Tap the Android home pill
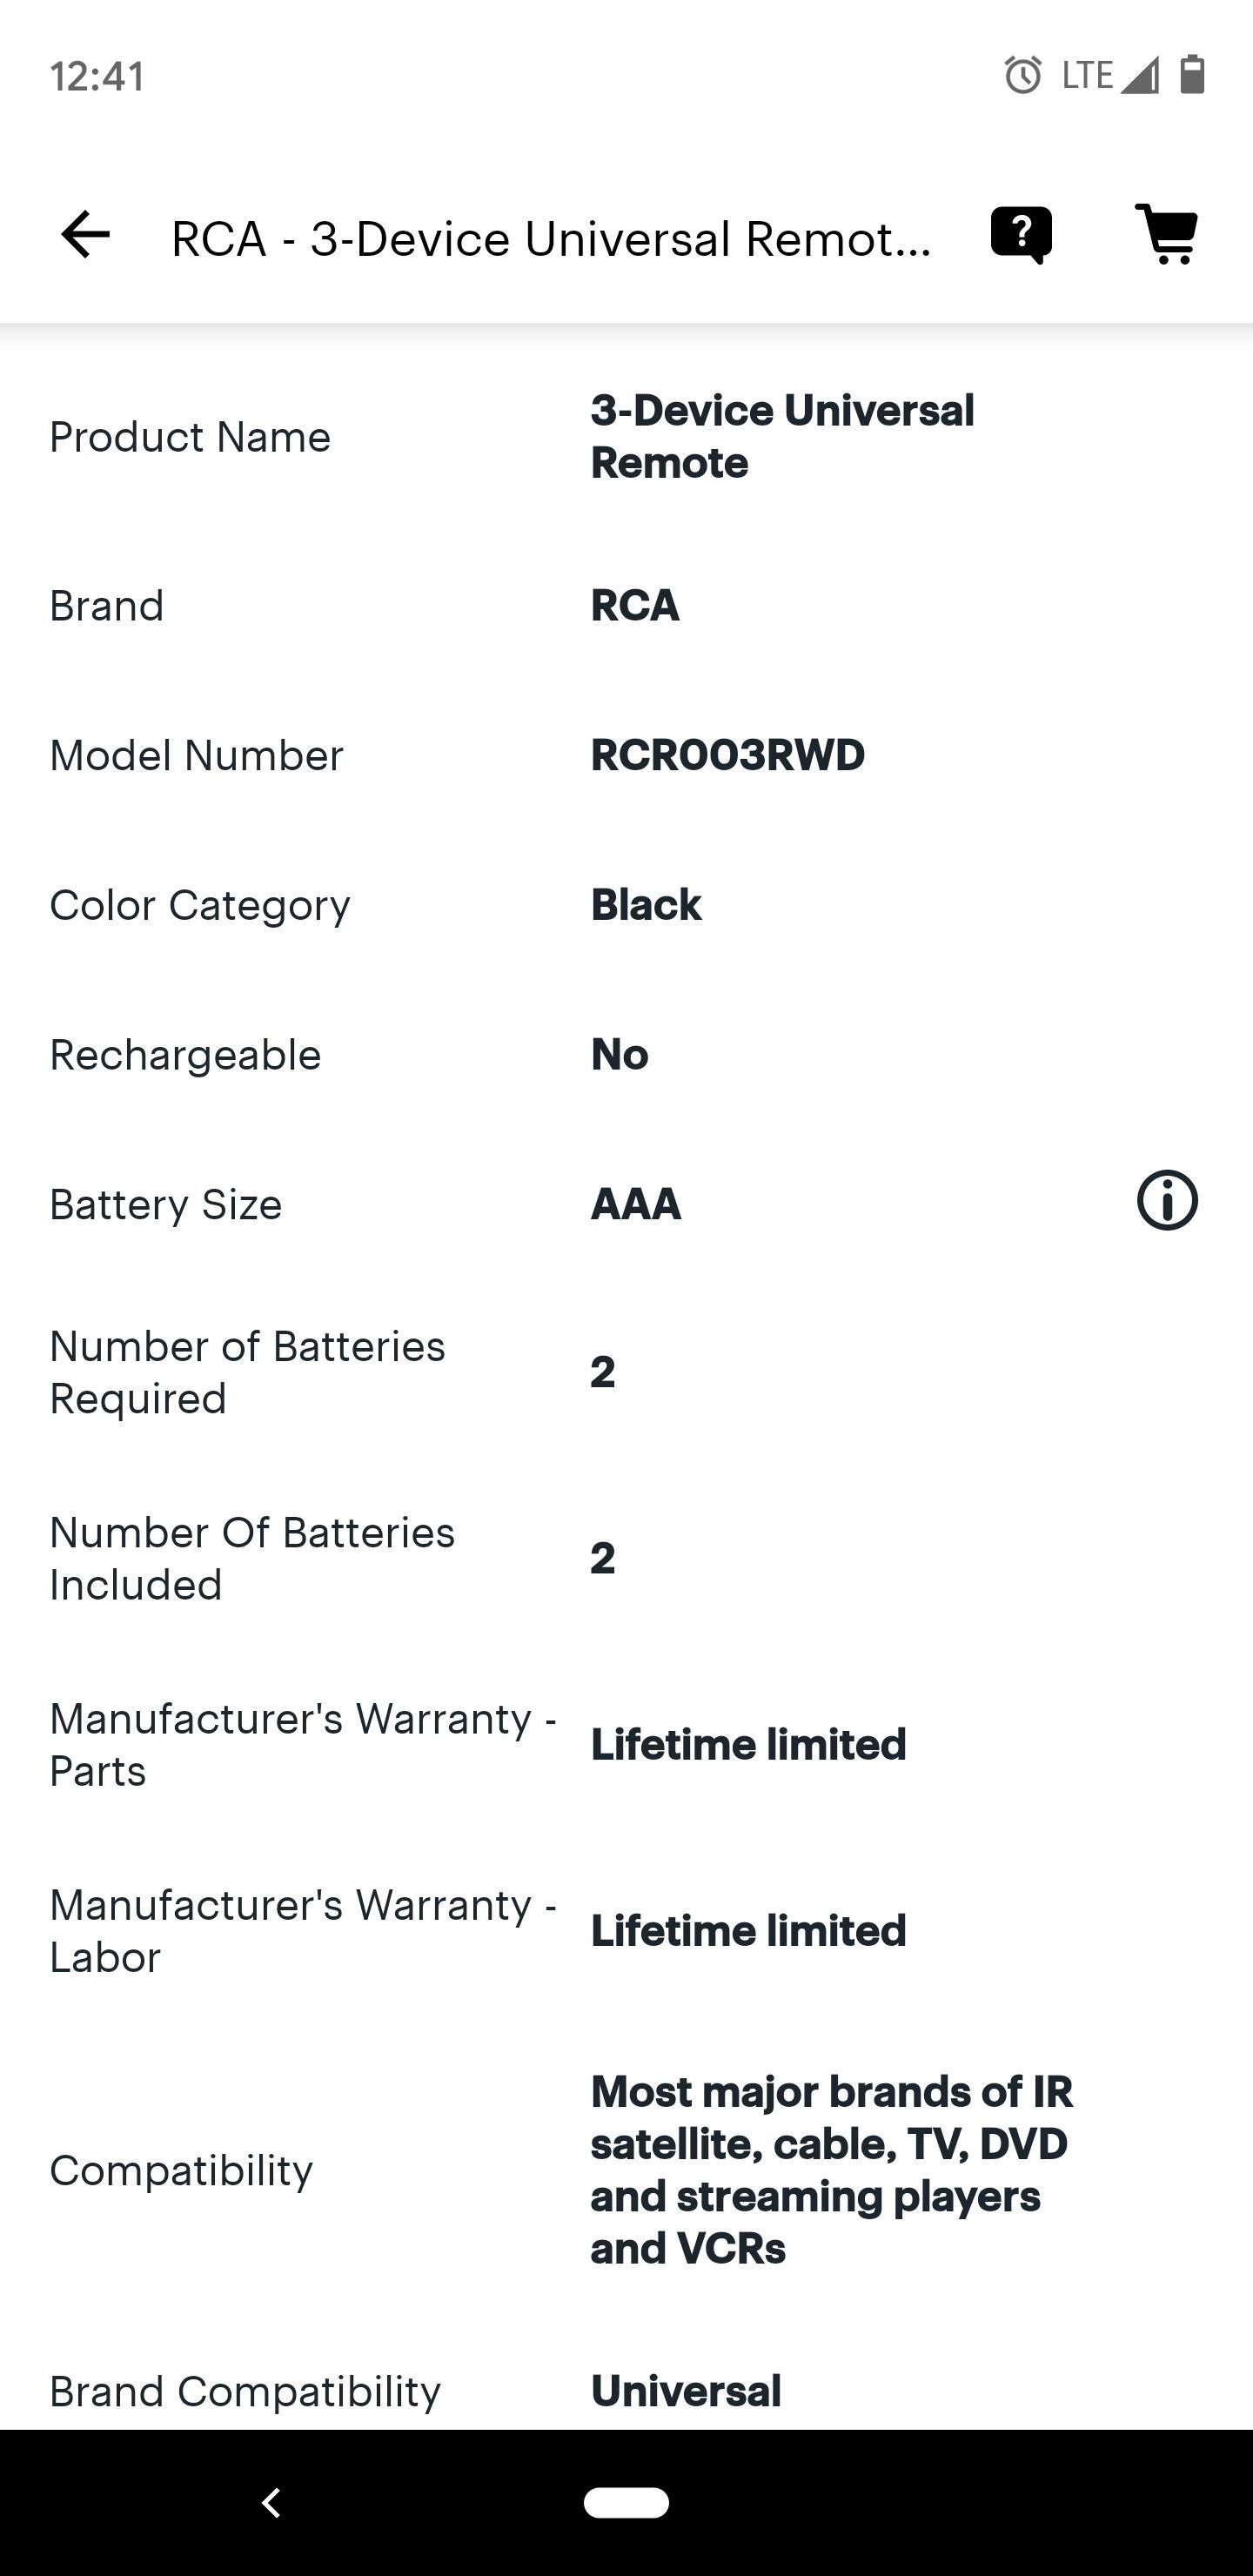This screenshot has height=2576, width=1253. click(x=626, y=2502)
